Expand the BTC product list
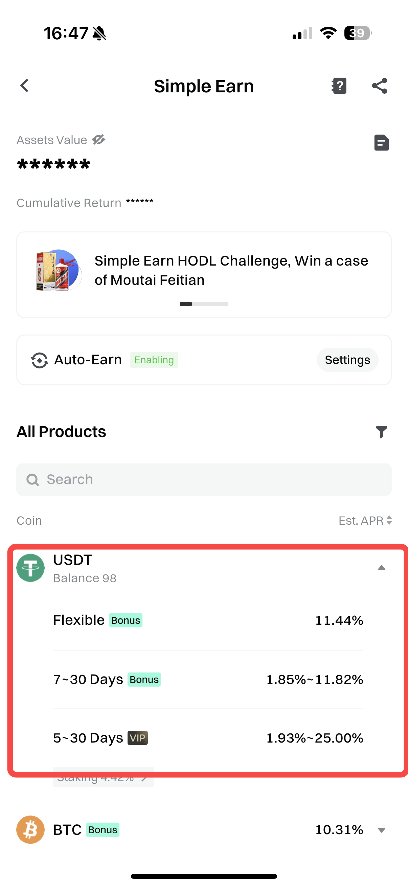 click(381, 830)
